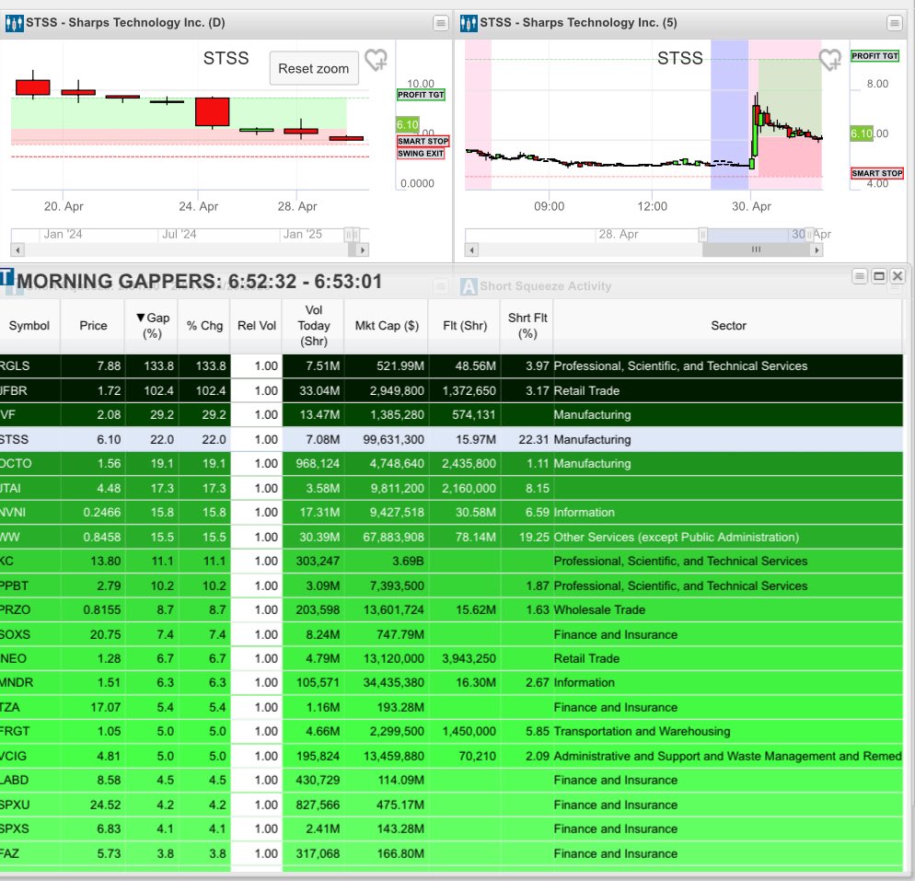Click gap 133.8 in first row
The width and height of the screenshot is (915, 881).
pos(158,365)
